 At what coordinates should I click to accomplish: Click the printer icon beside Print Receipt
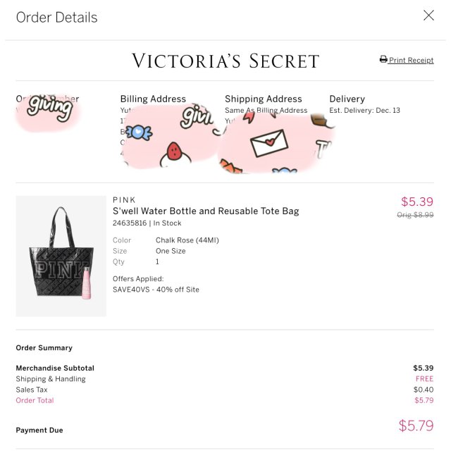[x=383, y=60]
